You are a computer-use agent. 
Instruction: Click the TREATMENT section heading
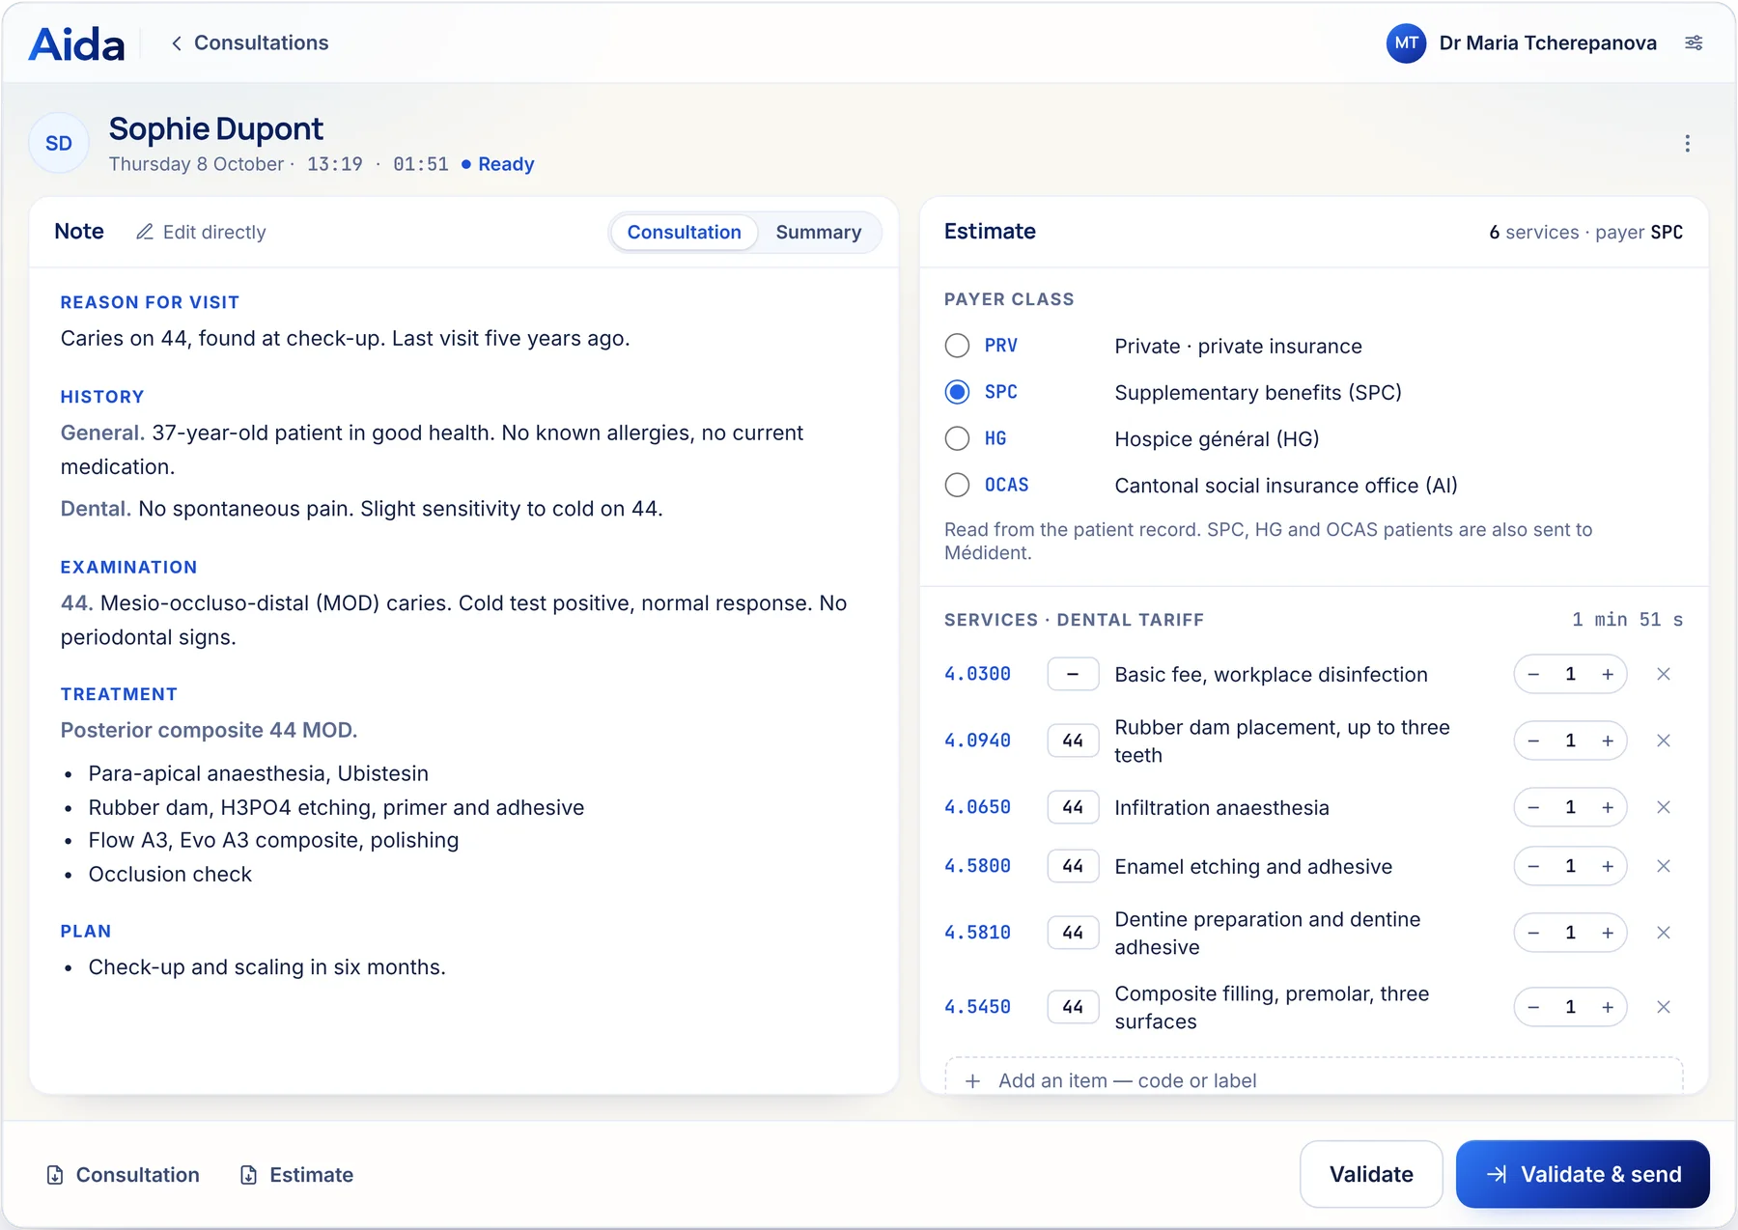[x=119, y=694]
